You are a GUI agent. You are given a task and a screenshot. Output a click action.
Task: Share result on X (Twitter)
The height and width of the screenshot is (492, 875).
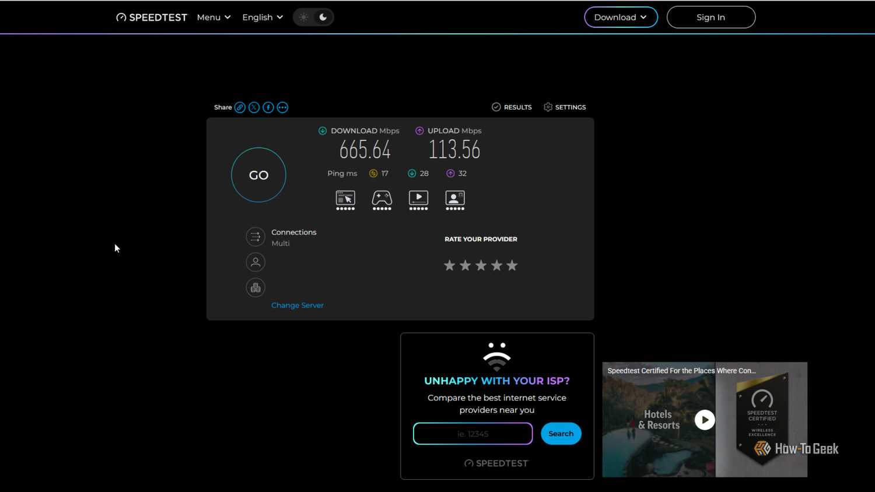pos(254,107)
